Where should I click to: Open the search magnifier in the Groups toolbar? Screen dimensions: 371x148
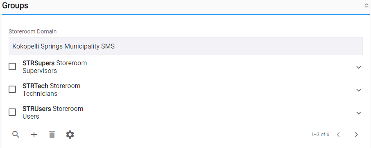point(16,135)
